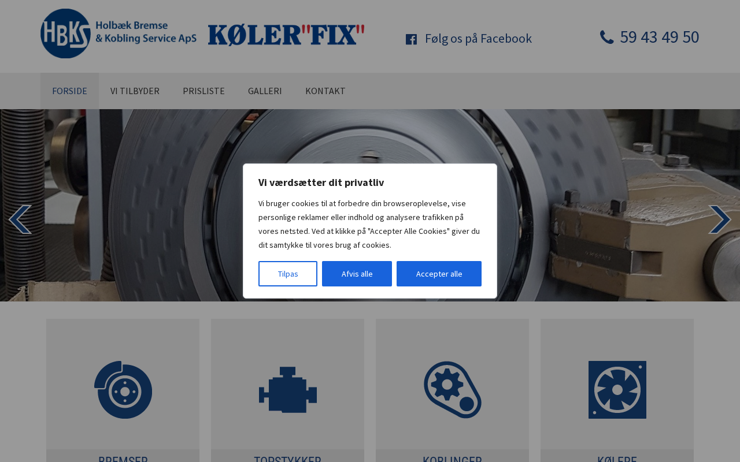Go to previous slide with left arrow

tap(20, 219)
